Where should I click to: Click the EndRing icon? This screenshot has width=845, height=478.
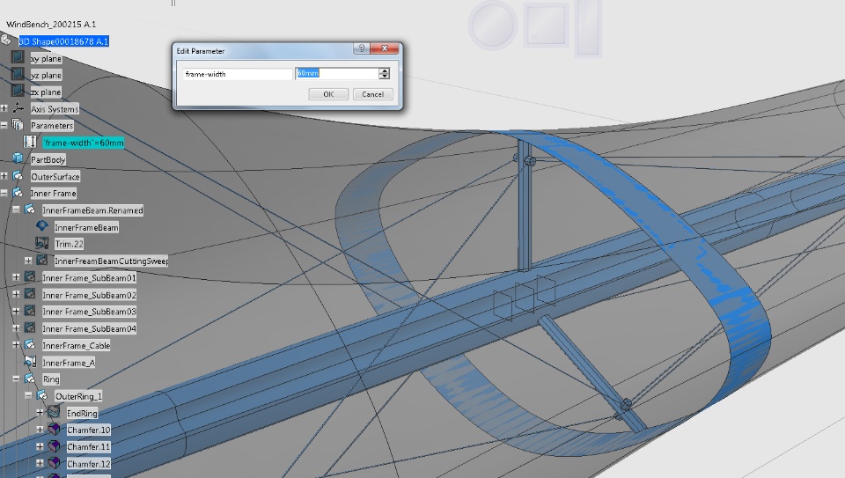pos(54,412)
